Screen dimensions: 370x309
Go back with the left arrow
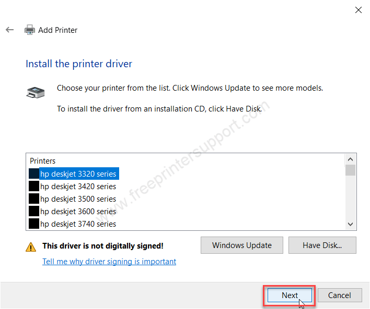[x=10, y=30]
